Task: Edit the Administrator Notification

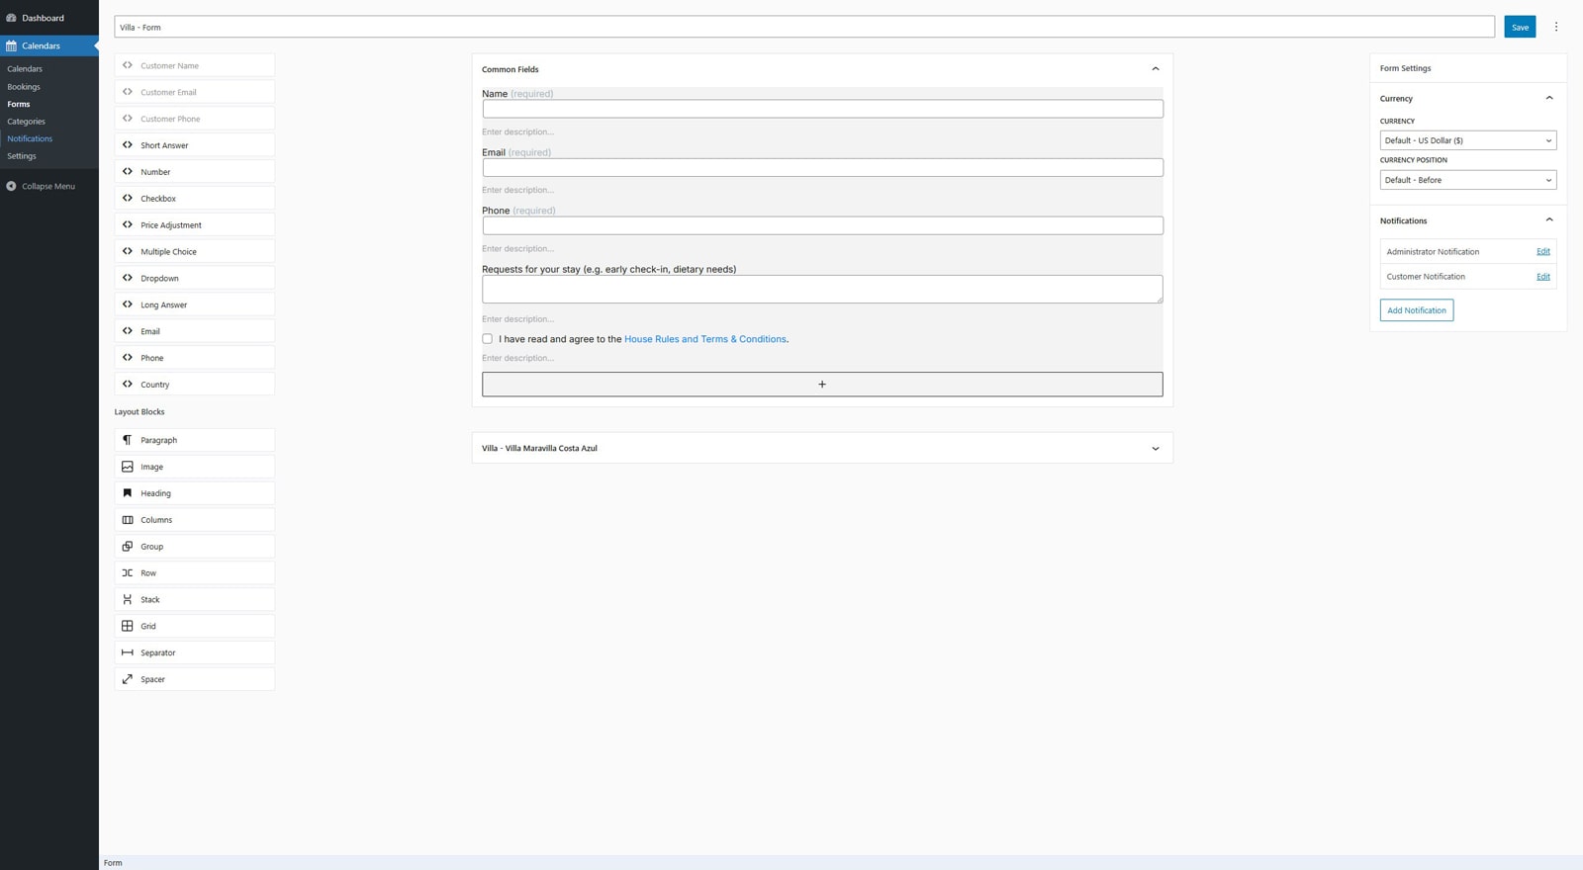Action: click(1542, 252)
